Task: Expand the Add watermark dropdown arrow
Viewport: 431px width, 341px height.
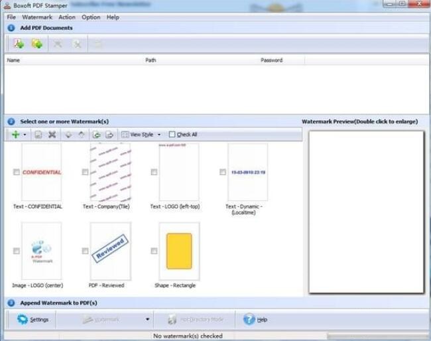Action: pyautogui.click(x=25, y=135)
